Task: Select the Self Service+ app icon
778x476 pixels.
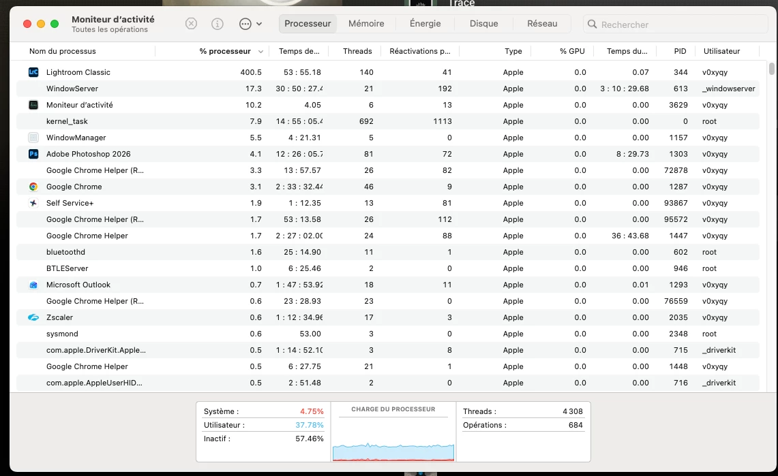Action: [x=33, y=202]
